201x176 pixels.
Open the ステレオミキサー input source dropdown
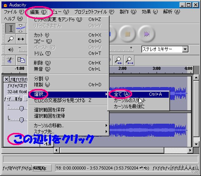tap(185, 49)
